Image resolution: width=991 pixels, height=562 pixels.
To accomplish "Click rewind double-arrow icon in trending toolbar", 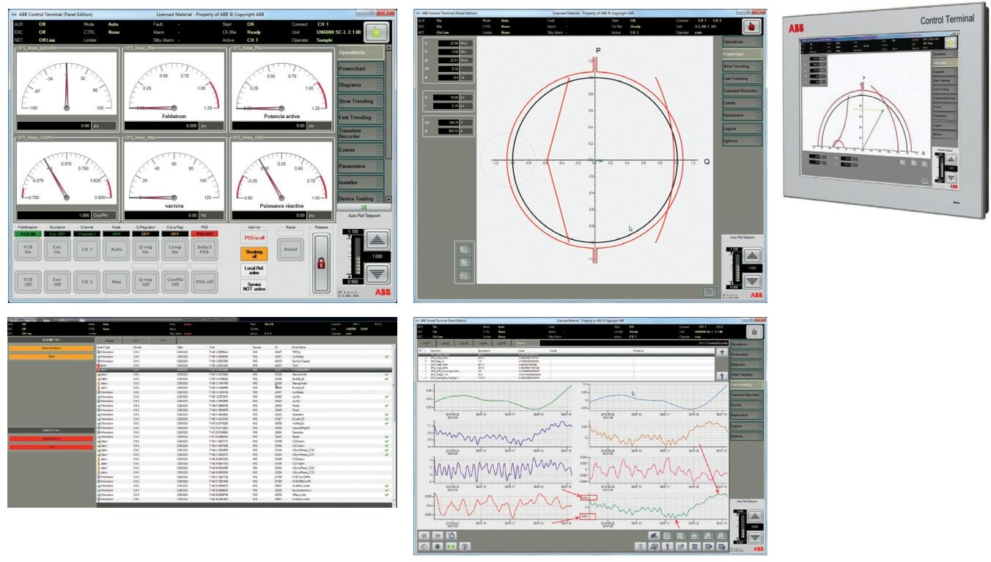I will coord(424,536).
